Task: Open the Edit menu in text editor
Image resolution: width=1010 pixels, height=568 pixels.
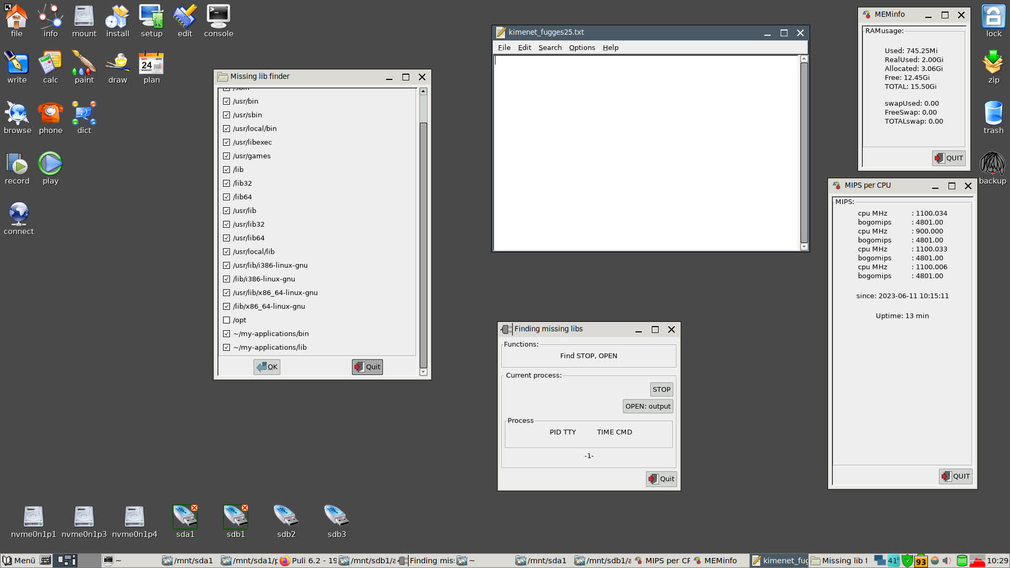Action: pos(524,47)
